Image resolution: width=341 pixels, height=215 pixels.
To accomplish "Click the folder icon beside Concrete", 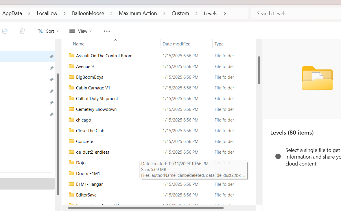I will coord(72,141).
